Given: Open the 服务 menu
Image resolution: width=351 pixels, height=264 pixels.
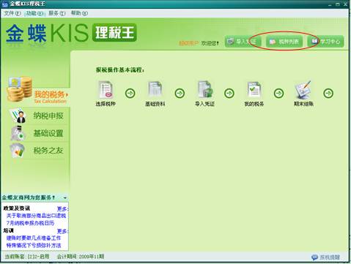Looking at the screenshot, I should pos(57,13).
